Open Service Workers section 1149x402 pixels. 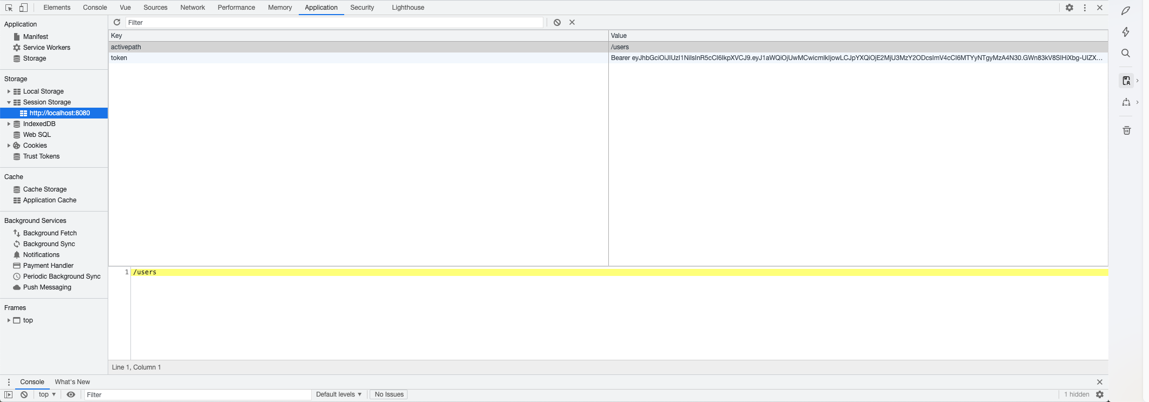[x=47, y=48]
